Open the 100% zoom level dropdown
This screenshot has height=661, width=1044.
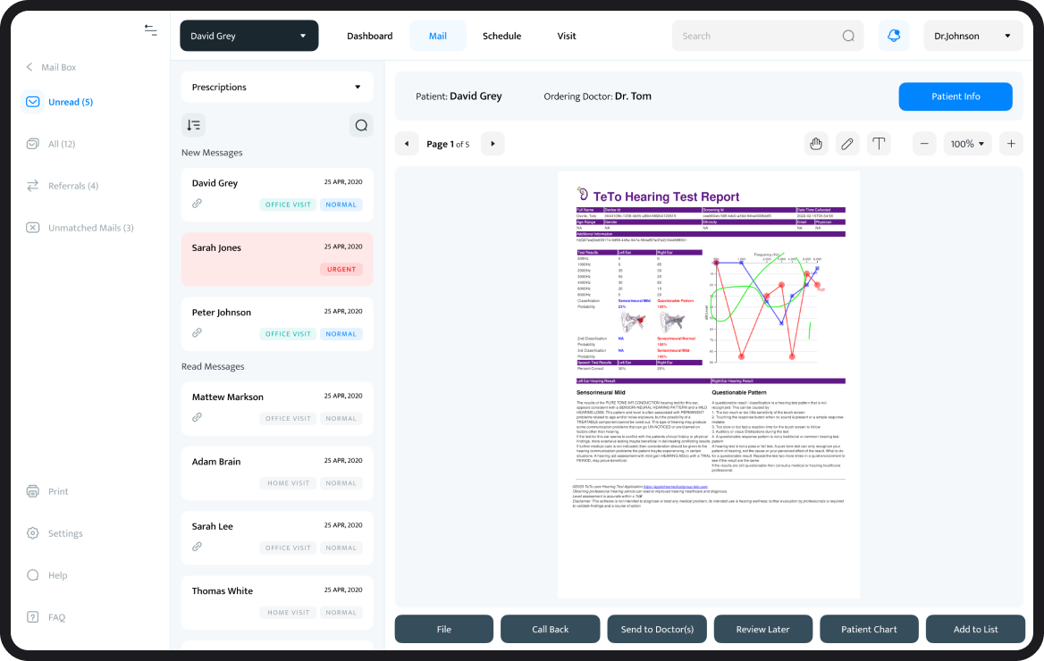click(x=967, y=144)
